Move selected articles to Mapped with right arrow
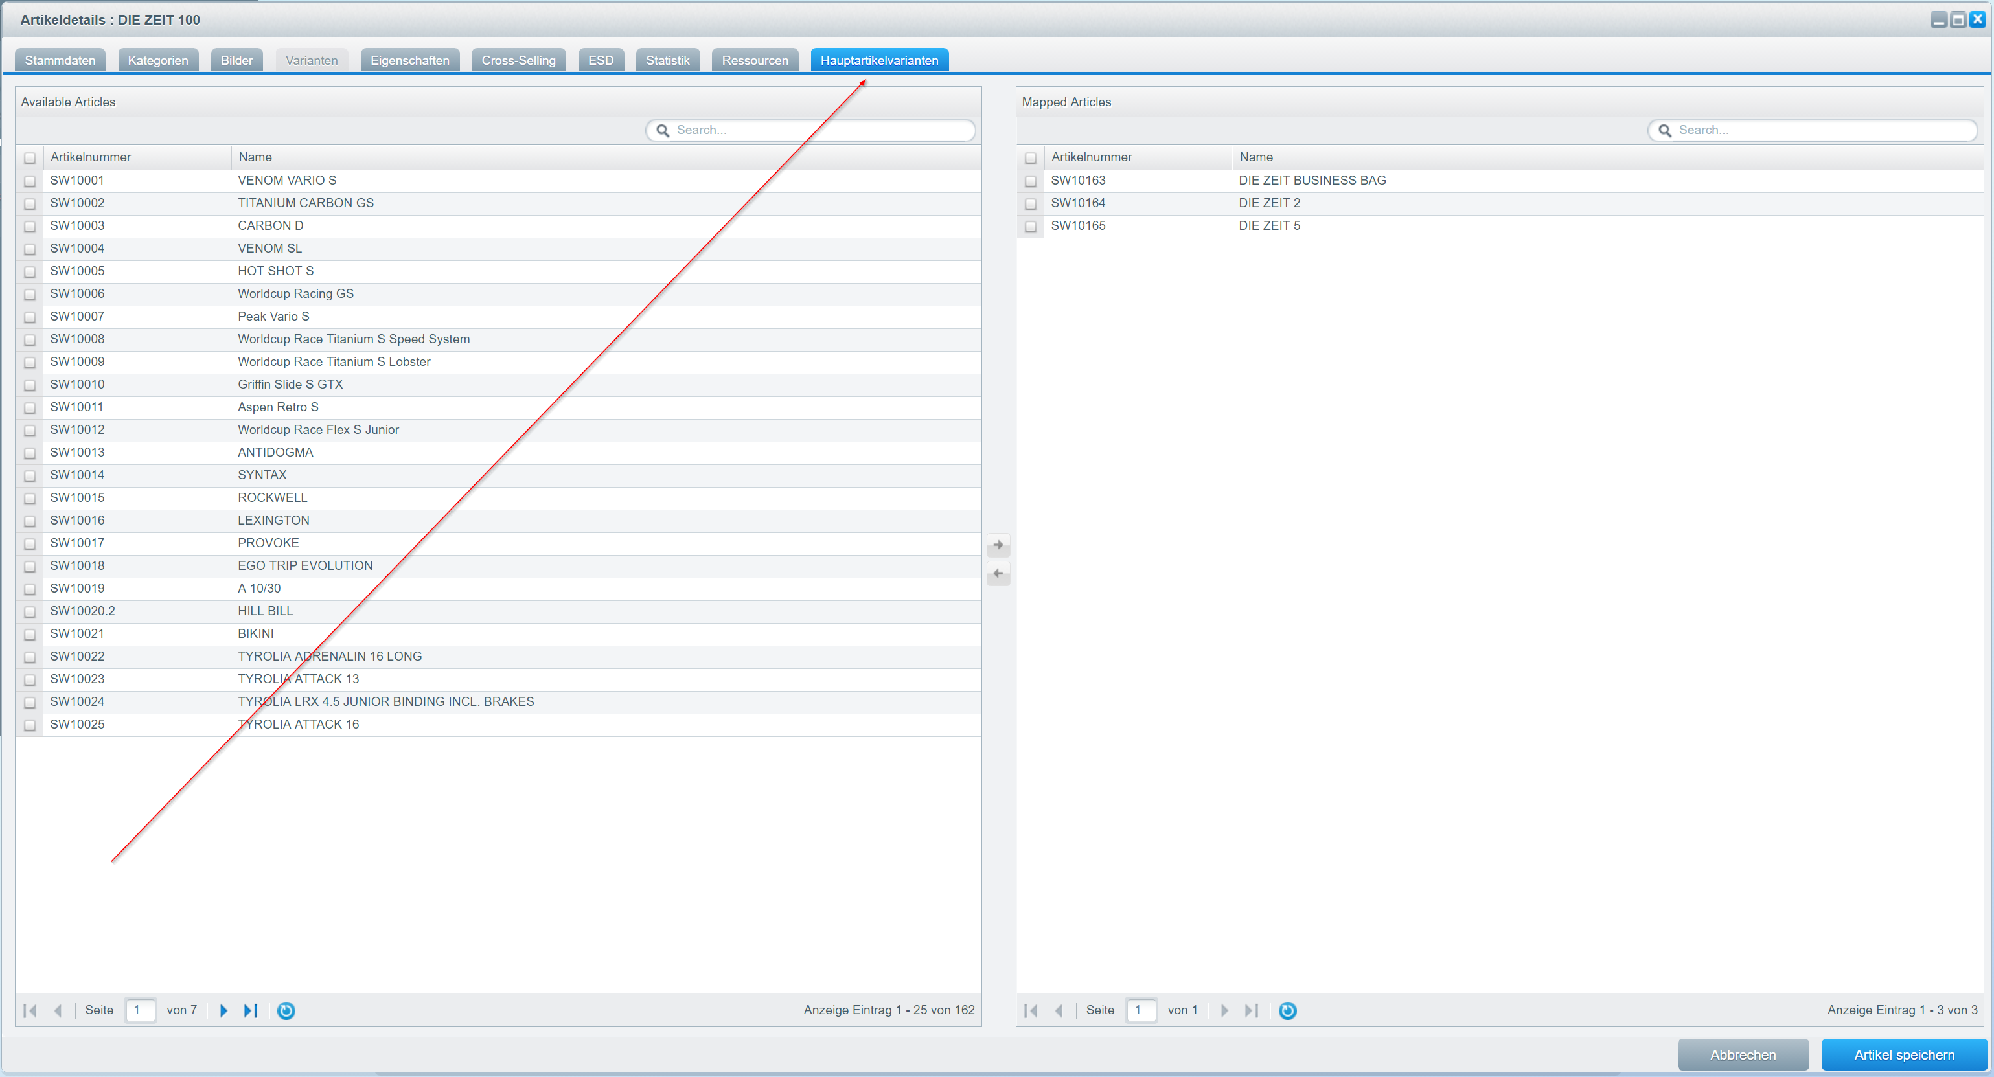Viewport: 1994px width, 1077px height. coord(998,545)
